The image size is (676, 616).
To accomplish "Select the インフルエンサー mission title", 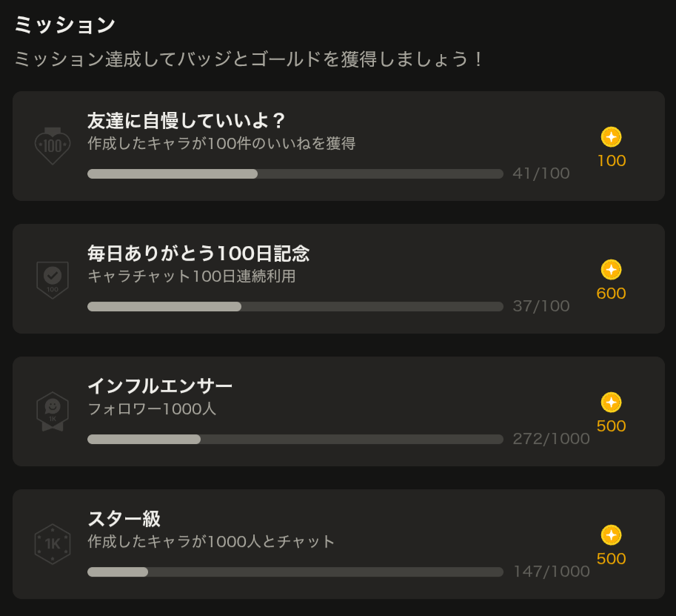I will click(x=160, y=386).
